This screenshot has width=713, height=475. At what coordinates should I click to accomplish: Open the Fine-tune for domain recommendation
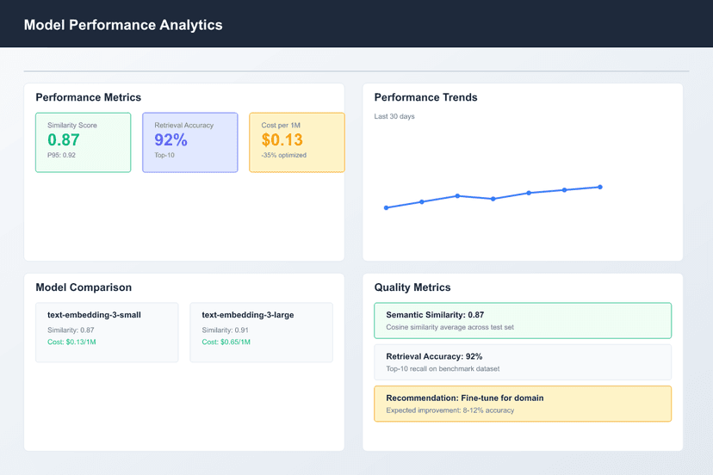pyautogui.click(x=523, y=404)
